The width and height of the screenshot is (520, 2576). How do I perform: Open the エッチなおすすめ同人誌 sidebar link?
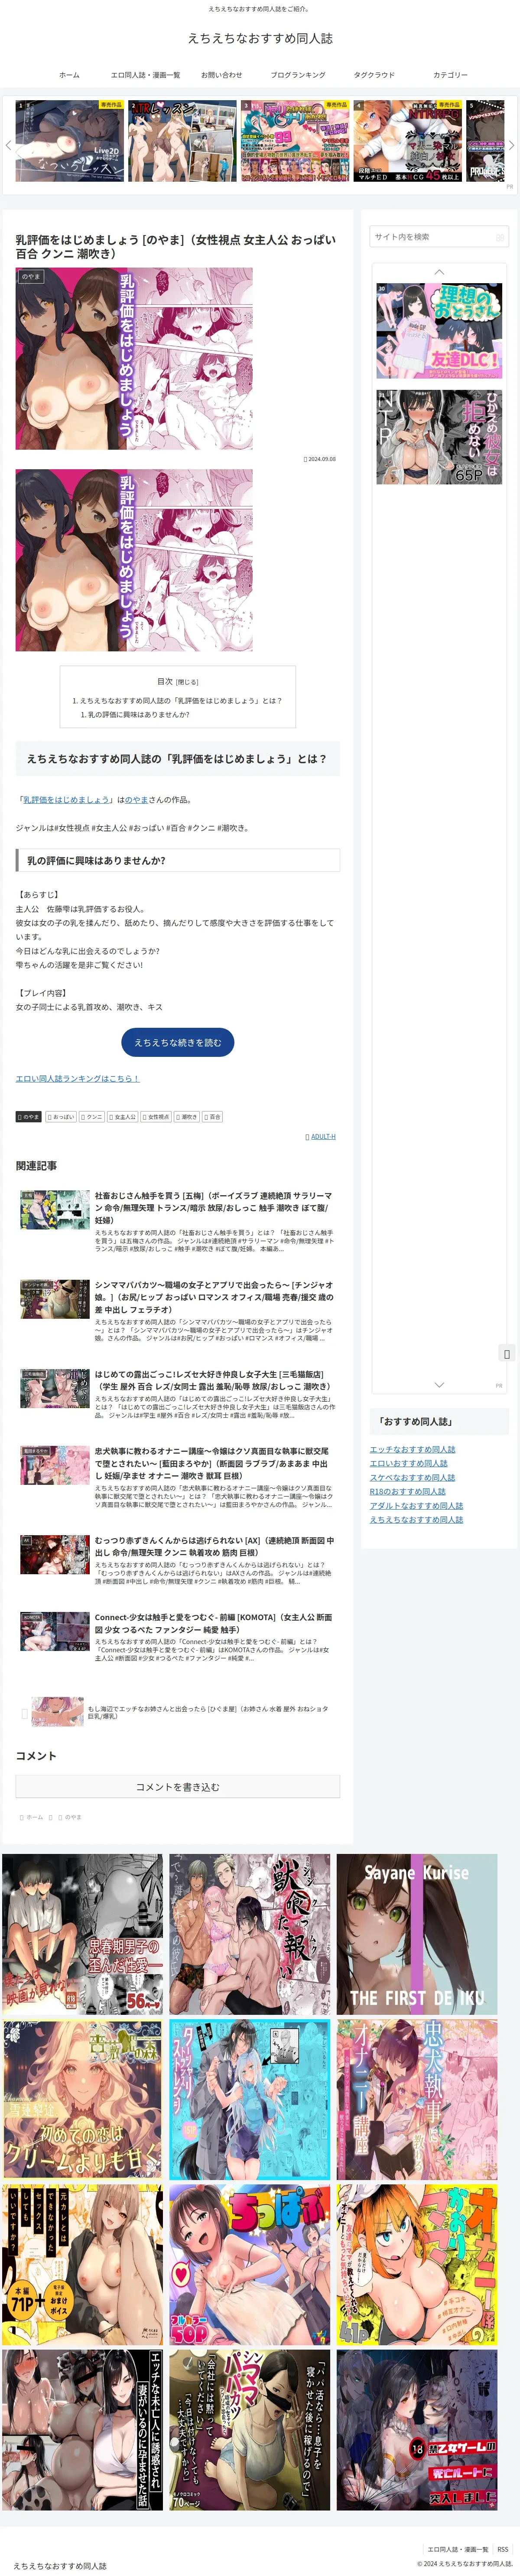pyautogui.click(x=412, y=1449)
